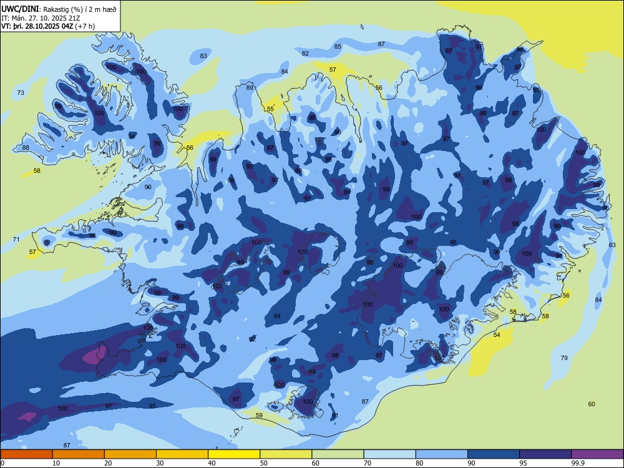
Task: Click the map value '79'
Action: pos(564,358)
